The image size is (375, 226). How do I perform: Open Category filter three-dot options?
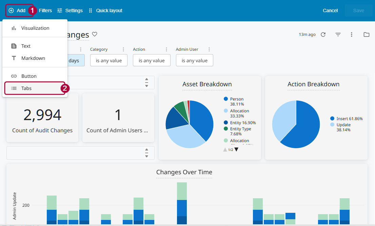click(x=123, y=49)
